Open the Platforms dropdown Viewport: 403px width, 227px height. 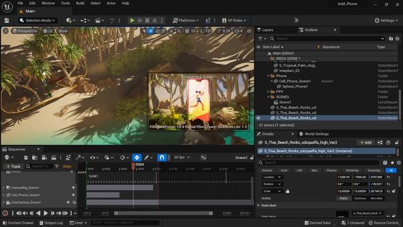tap(186, 20)
